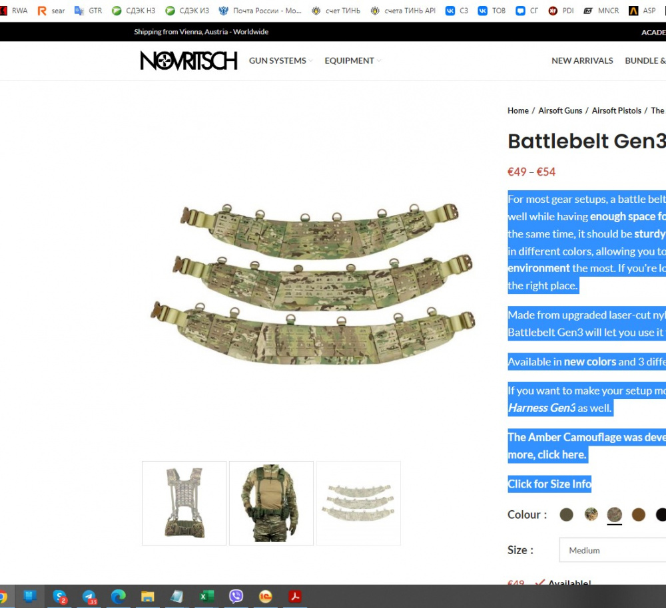The height and width of the screenshot is (608, 666).
Task: Select the brown colour swatch
Action: [x=639, y=515]
